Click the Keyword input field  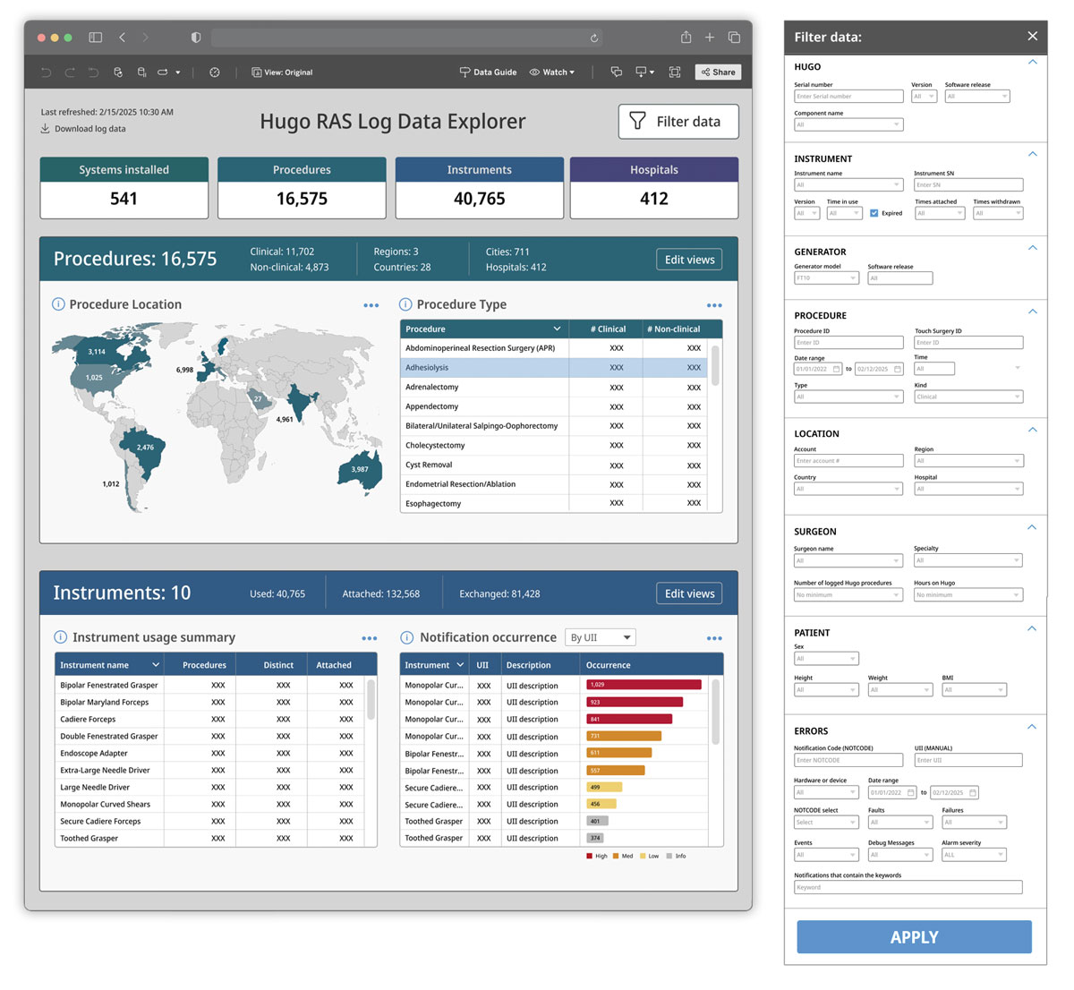point(908,887)
